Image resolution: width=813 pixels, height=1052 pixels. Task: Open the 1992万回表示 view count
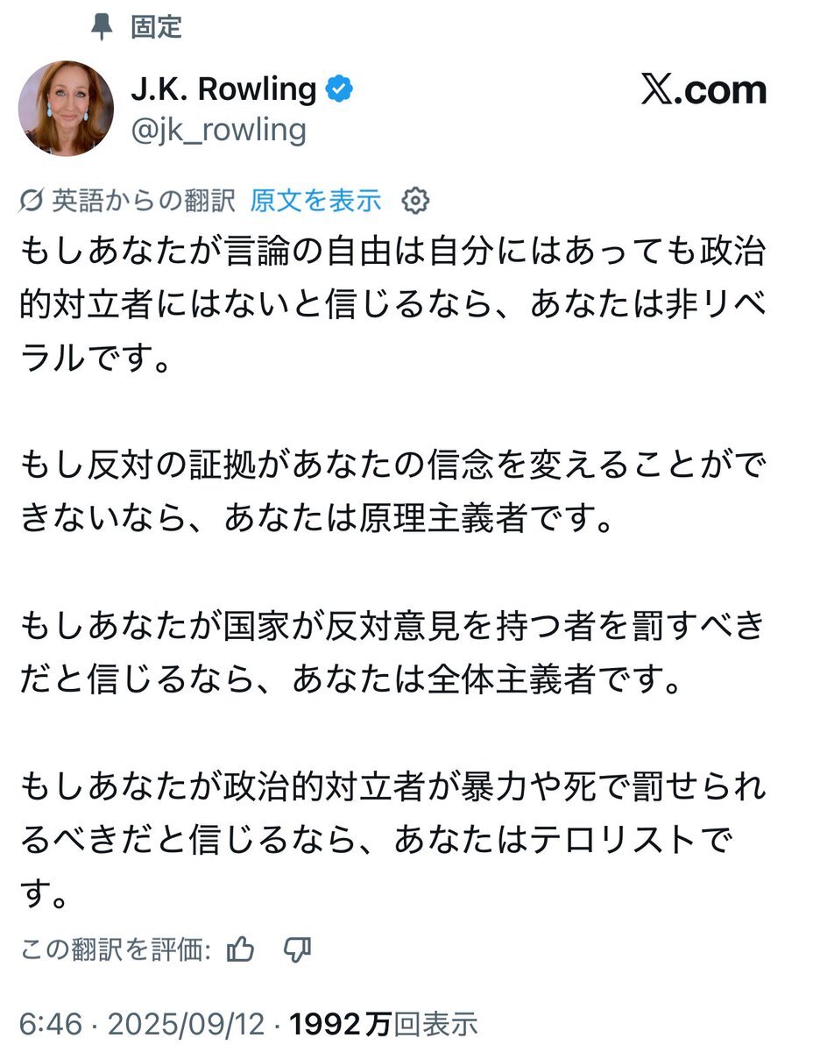[384, 1023]
